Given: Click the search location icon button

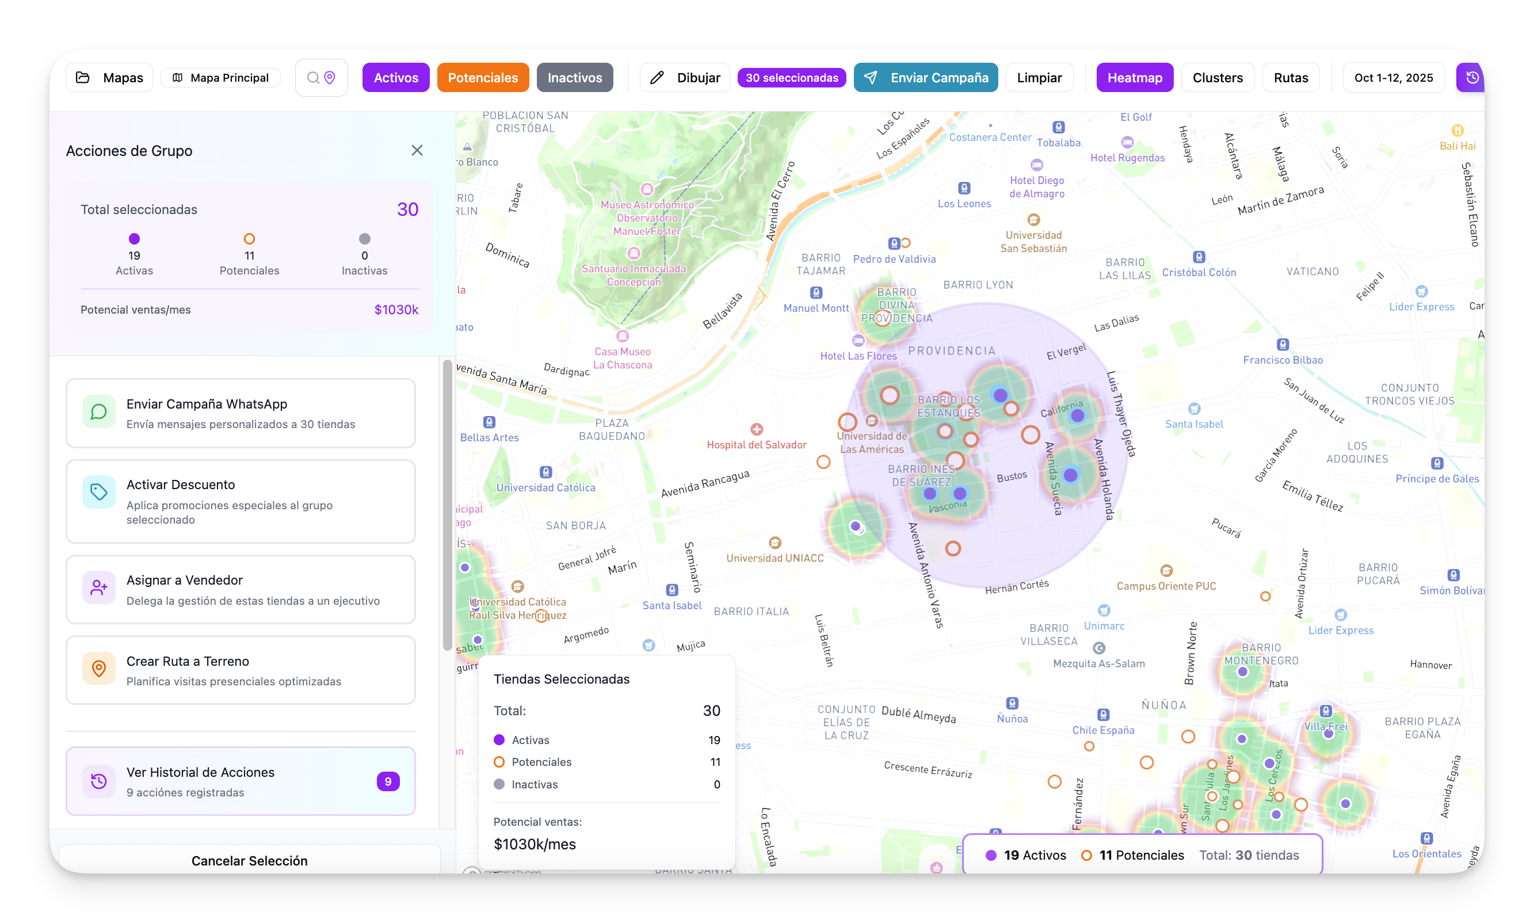Looking at the screenshot, I should pos(322,78).
